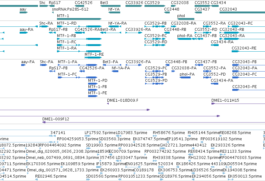Select the CG32043-PE protein feature
Viewport: 265px width, 181px height.
coord(248,90)
